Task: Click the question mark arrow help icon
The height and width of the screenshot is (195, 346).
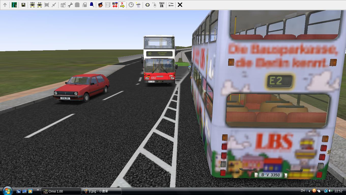Action: tap(122, 5)
